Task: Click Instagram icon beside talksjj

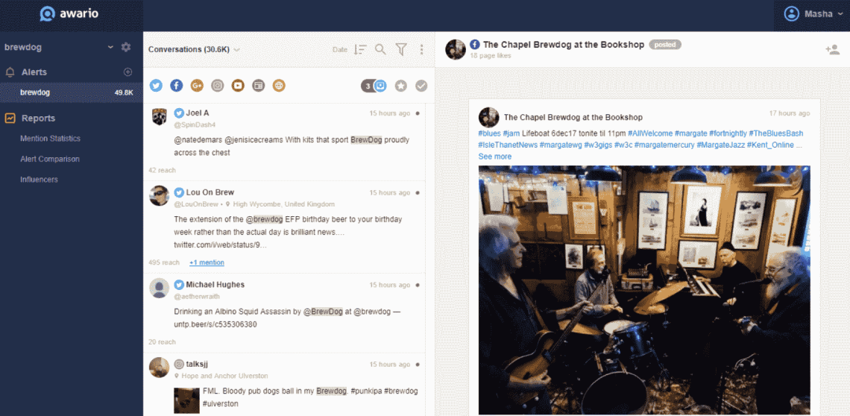Action: click(x=179, y=364)
